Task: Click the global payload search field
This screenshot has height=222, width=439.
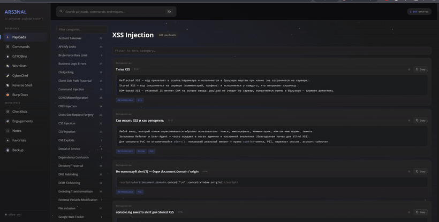Action: pyautogui.click(x=116, y=12)
